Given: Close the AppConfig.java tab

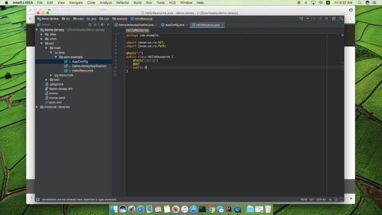Looking at the screenshot, I should [x=187, y=25].
